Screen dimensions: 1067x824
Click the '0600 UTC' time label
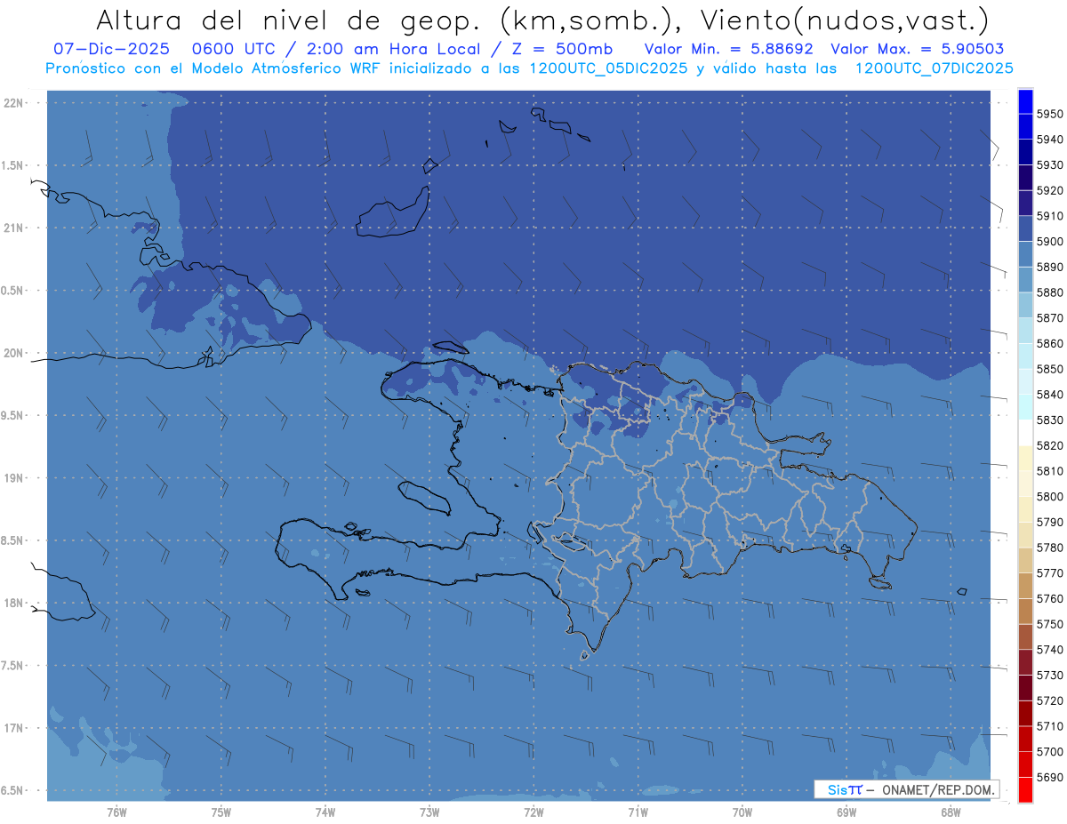[x=235, y=49]
